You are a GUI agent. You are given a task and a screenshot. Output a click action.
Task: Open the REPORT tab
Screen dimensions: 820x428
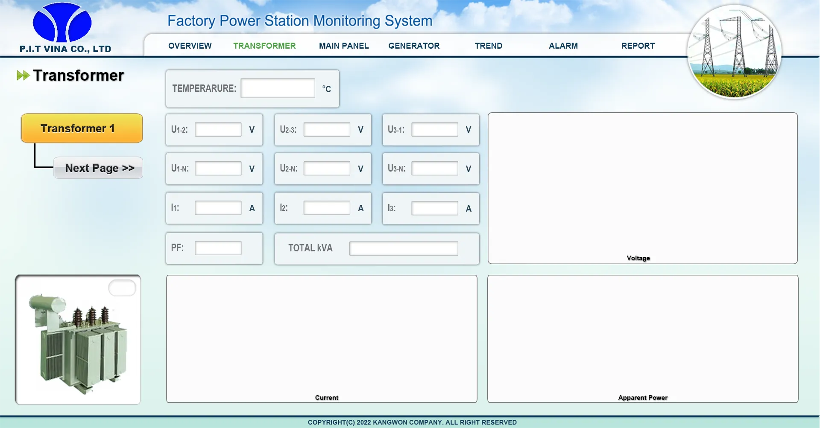pos(638,46)
